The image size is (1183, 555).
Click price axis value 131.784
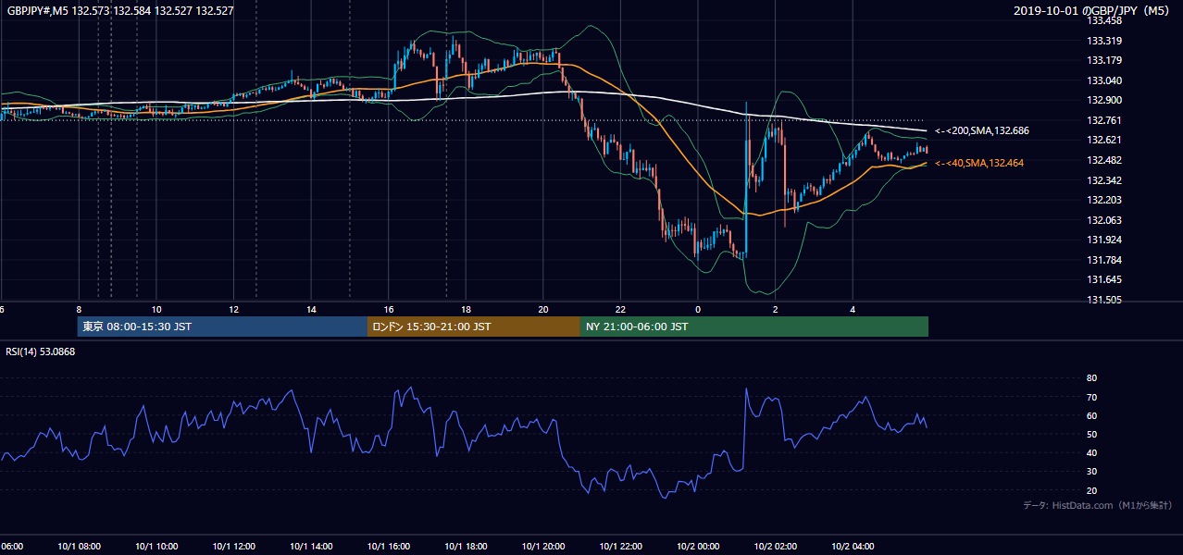1104,260
